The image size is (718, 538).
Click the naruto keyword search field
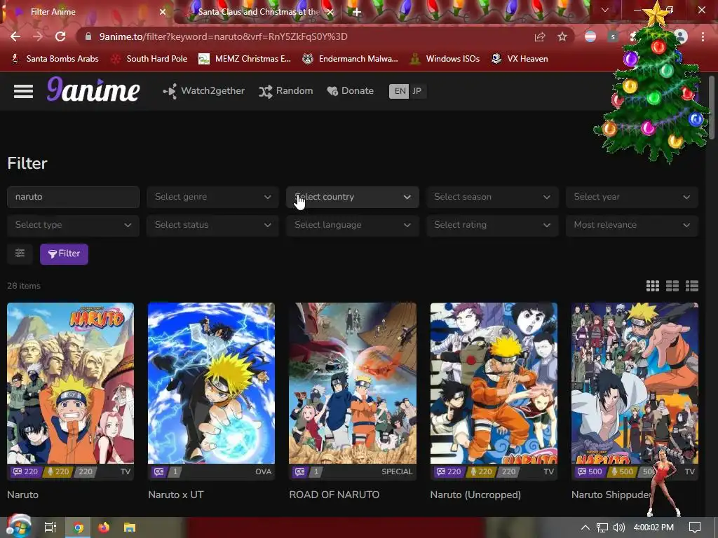coord(73,197)
